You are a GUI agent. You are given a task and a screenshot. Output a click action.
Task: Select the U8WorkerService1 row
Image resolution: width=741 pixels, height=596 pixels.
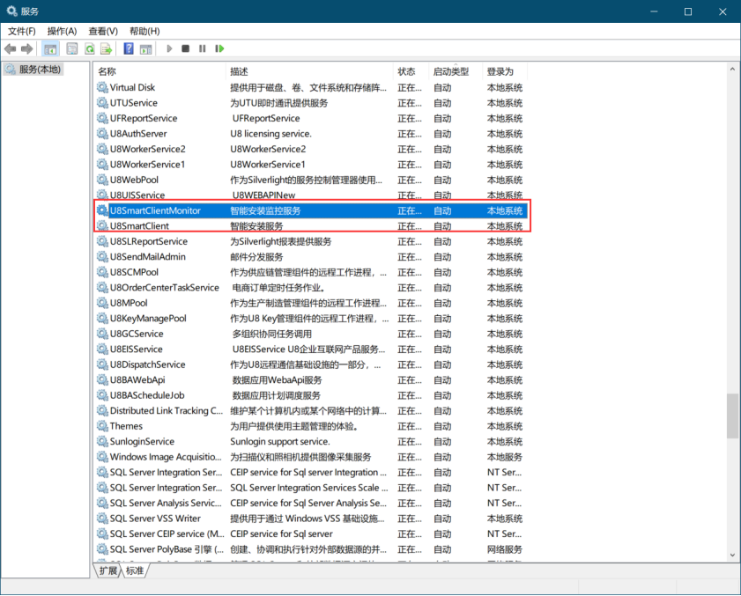click(311, 165)
